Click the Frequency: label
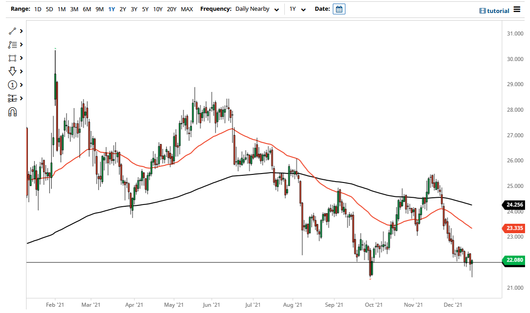530x313 pixels. click(x=216, y=9)
